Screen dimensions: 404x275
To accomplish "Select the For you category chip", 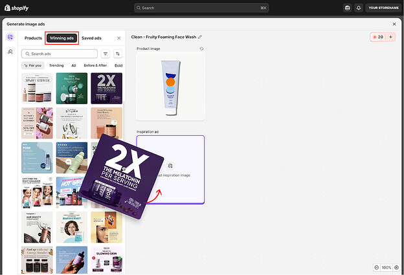I will (33, 65).
